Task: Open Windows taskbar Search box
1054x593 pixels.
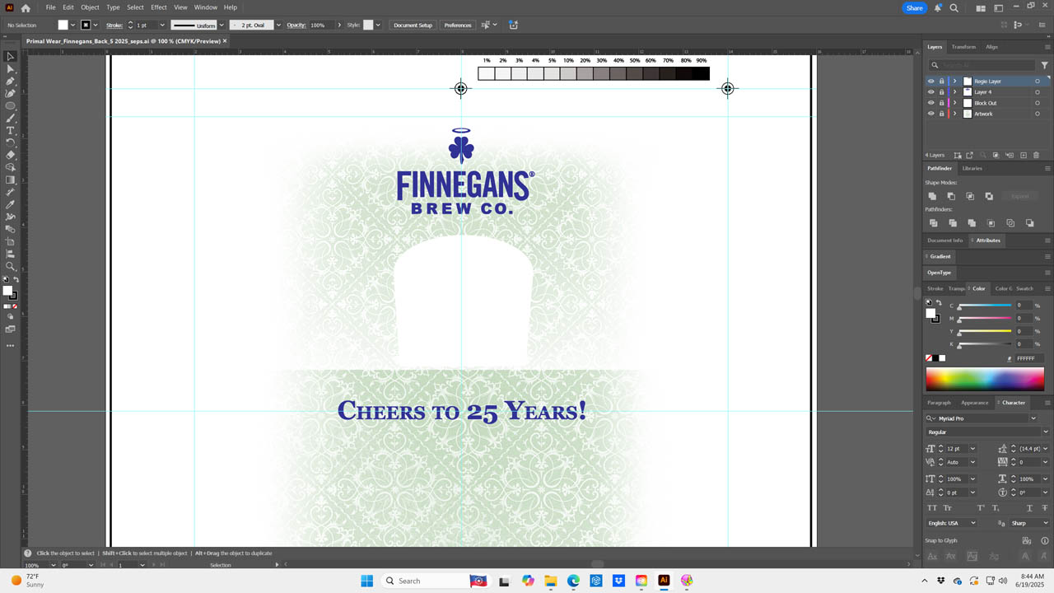Action: (x=422, y=581)
